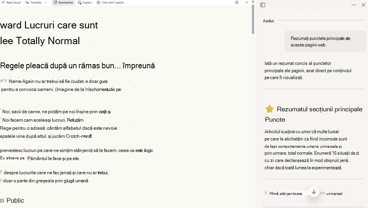The width and height of the screenshot is (368, 208).
Task: Select the Summarize toolbar option
Action: click(x=63, y=2)
